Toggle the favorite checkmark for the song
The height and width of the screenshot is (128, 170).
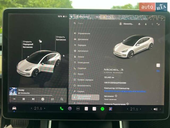43,99
